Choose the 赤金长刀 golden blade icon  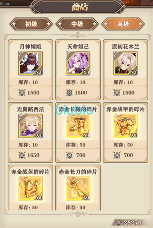pyautogui.click(x=78, y=189)
